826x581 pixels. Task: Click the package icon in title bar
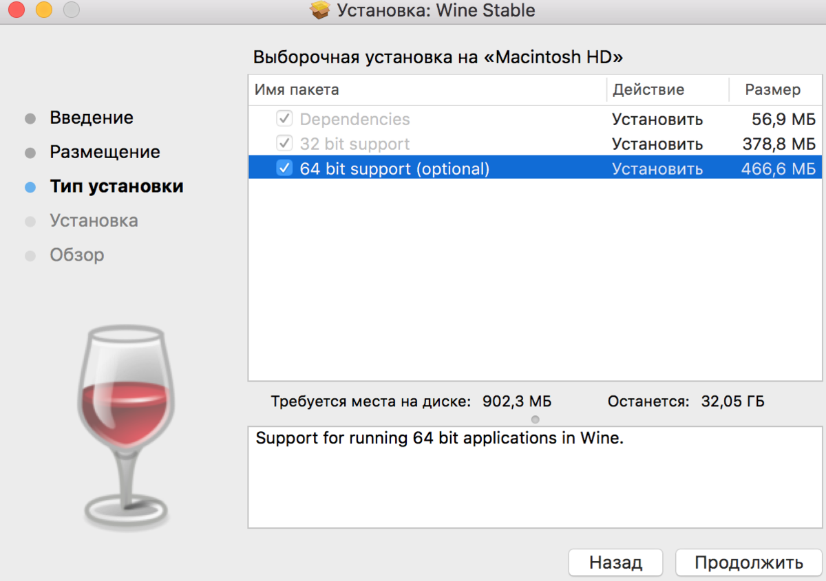pos(320,10)
